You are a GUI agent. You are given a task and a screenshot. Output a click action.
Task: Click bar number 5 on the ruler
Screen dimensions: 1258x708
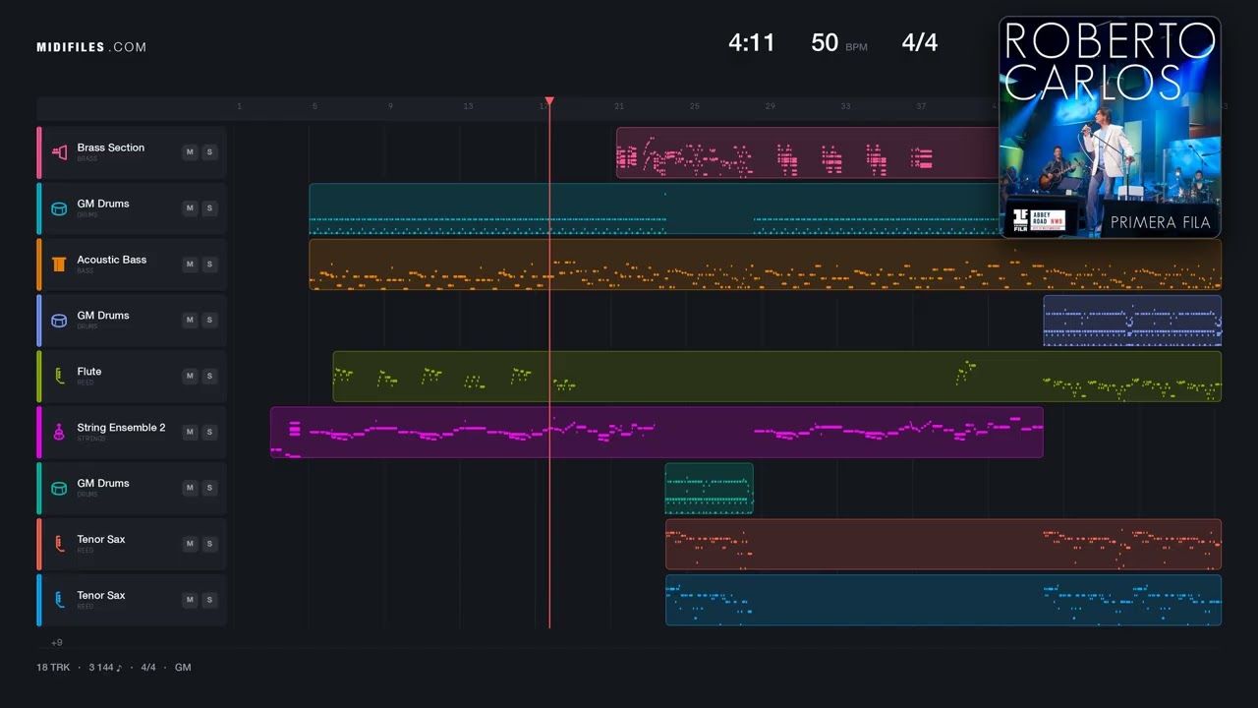click(314, 106)
